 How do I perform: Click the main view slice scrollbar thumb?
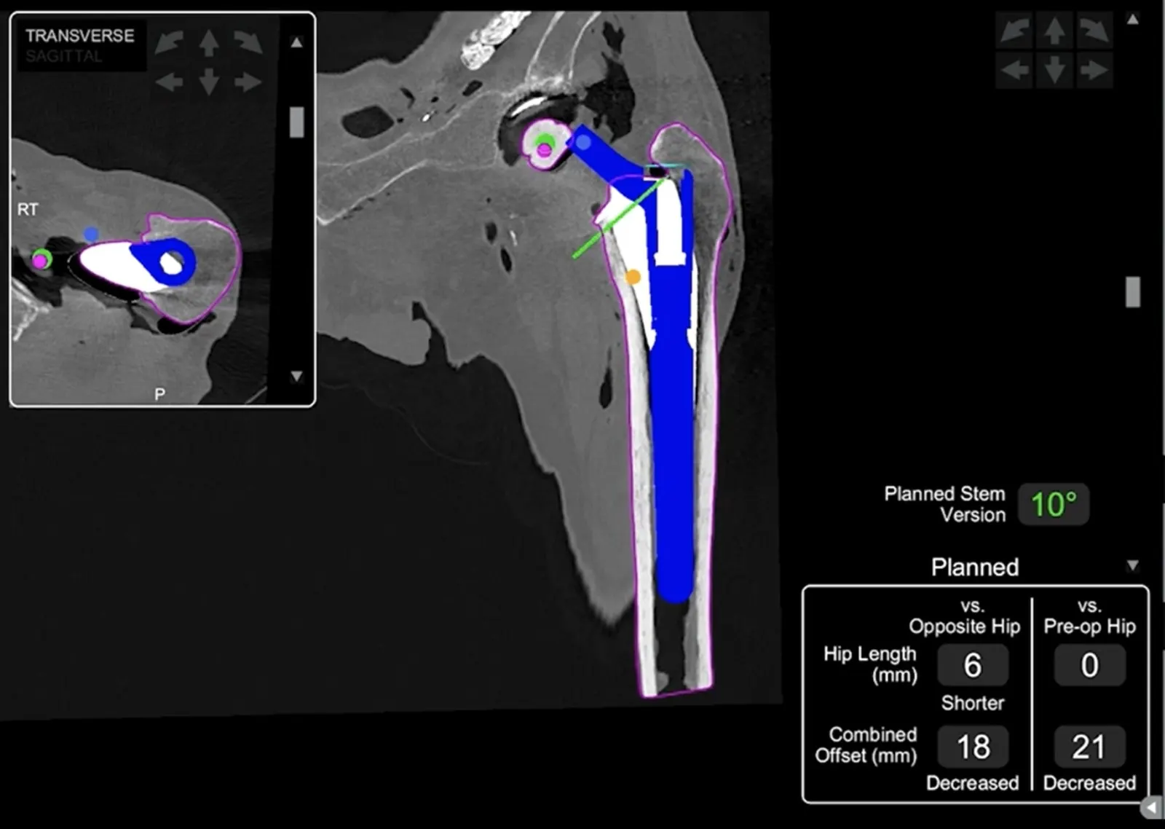[1133, 292]
